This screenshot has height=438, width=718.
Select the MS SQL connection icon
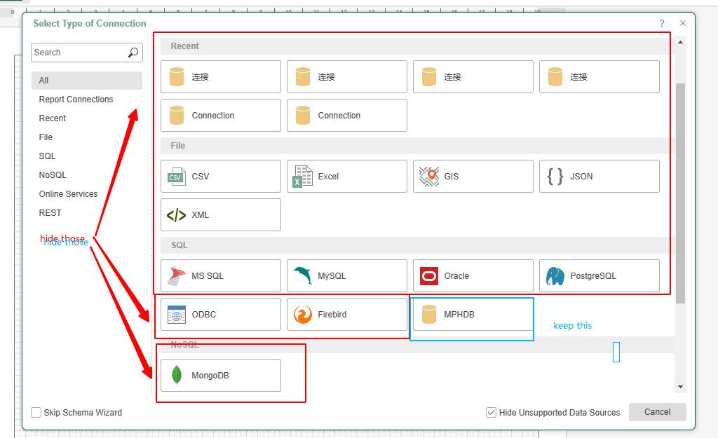(176, 276)
